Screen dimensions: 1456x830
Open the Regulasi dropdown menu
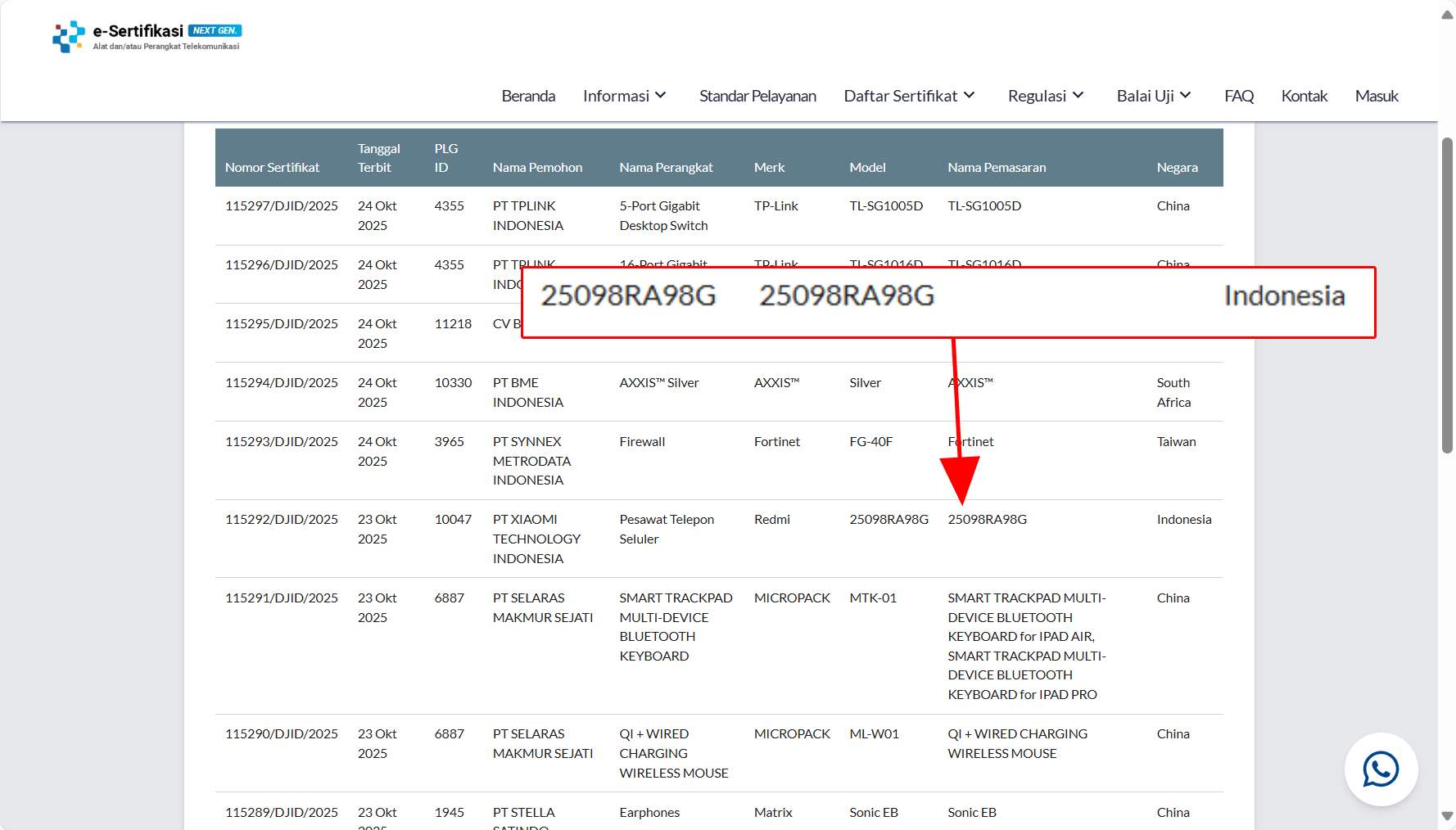[1046, 96]
